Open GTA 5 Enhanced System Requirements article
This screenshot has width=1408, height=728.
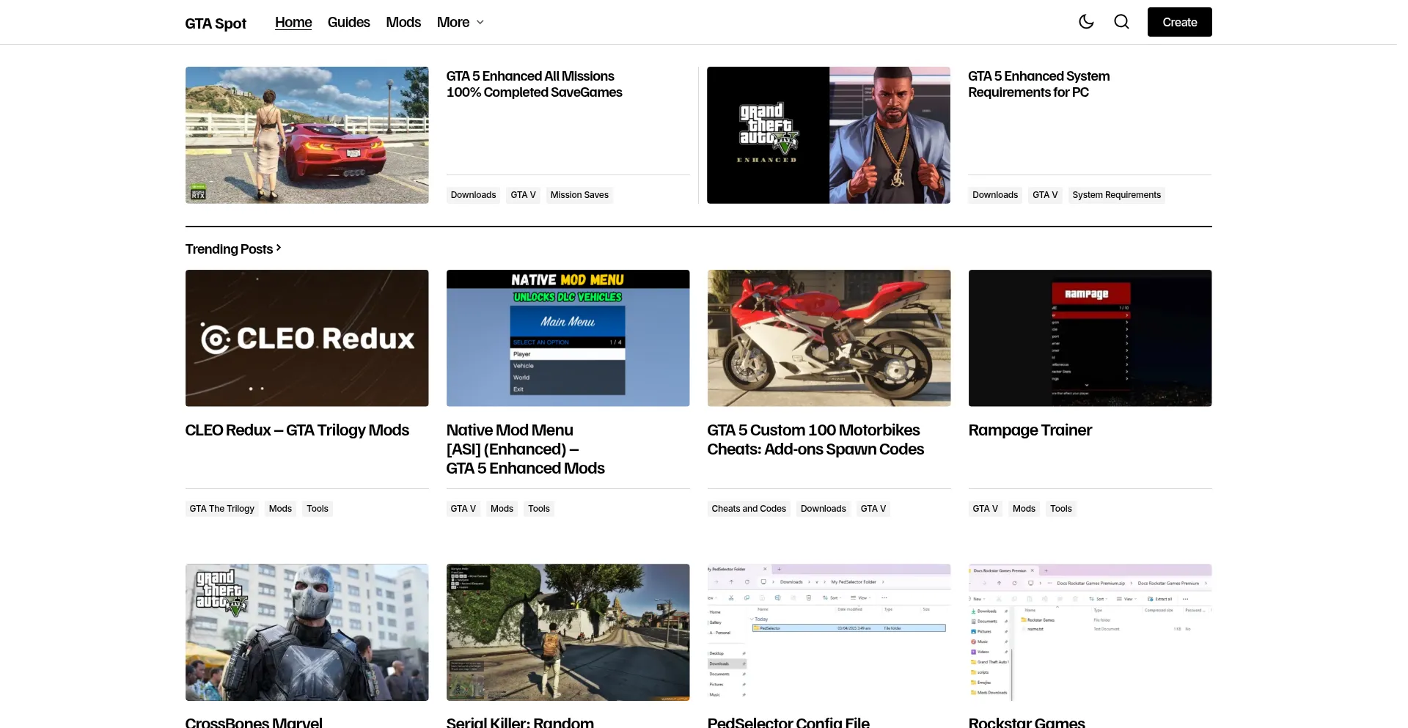(1038, 84)
